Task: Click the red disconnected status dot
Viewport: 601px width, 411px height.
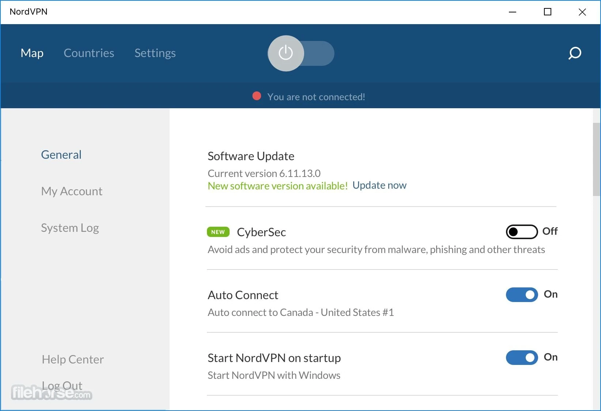Action: [x=257, y=96]
